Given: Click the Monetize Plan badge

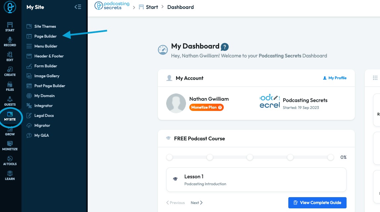Looking at the screenshot, I should coord(206,107).
